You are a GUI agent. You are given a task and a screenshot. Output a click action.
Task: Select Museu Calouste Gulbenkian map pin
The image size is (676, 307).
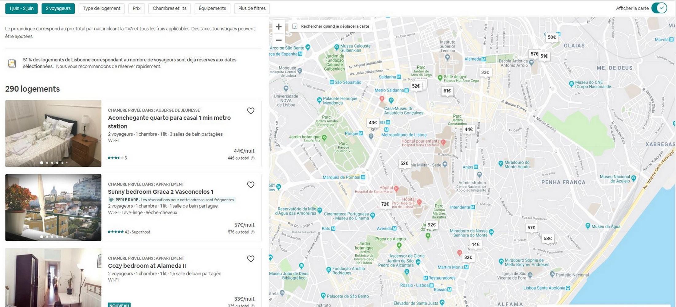[x=337, y=47]
